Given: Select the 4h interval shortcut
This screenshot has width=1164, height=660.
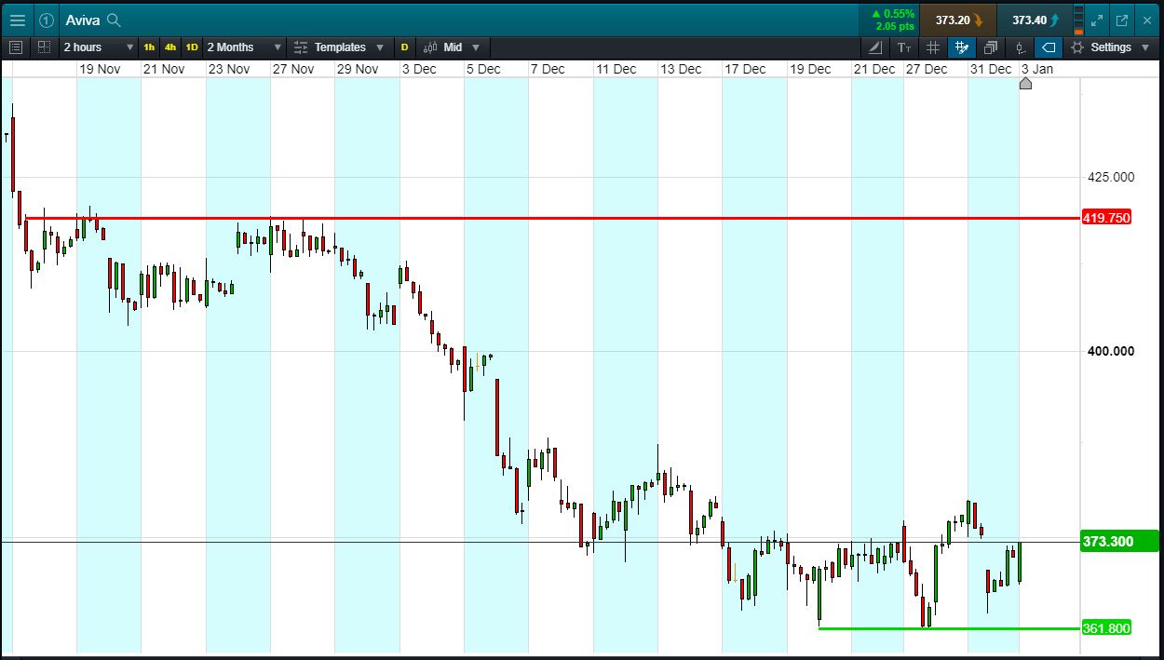Looking at the screenshot, I should point(170,47).
